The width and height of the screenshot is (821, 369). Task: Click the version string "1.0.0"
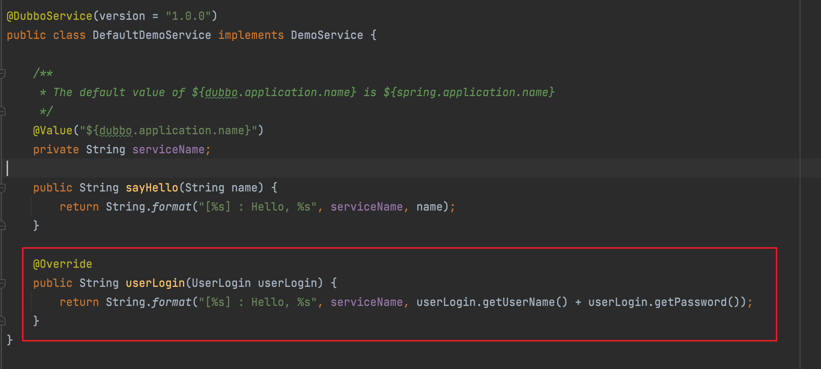coord(188,16)
